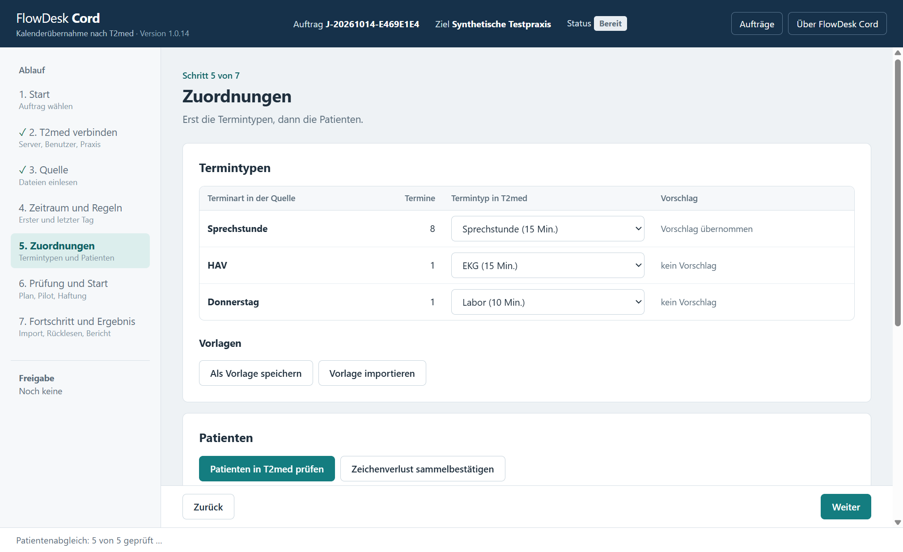Go to step 1. Start
Image resolution: width=903 pixels, height=552 pixels.
click(x=80, y=100)
